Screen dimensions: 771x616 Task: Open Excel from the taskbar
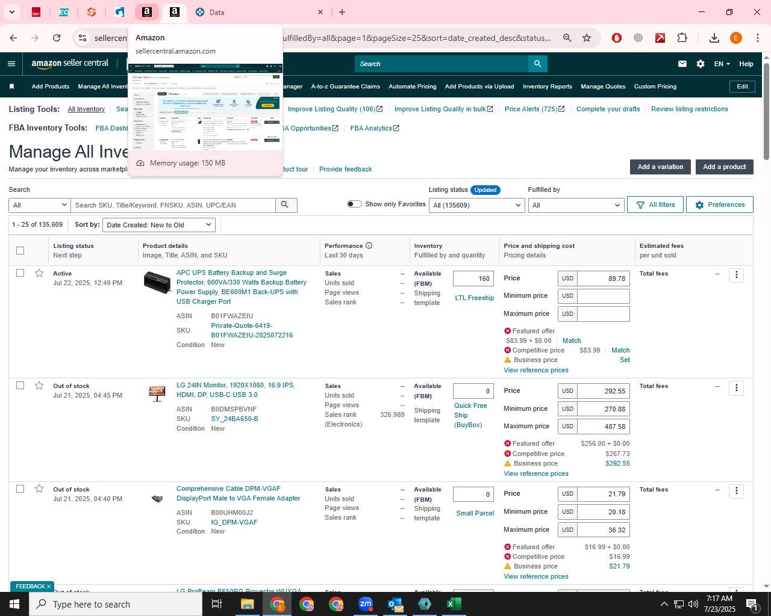[x=454, y=604]
